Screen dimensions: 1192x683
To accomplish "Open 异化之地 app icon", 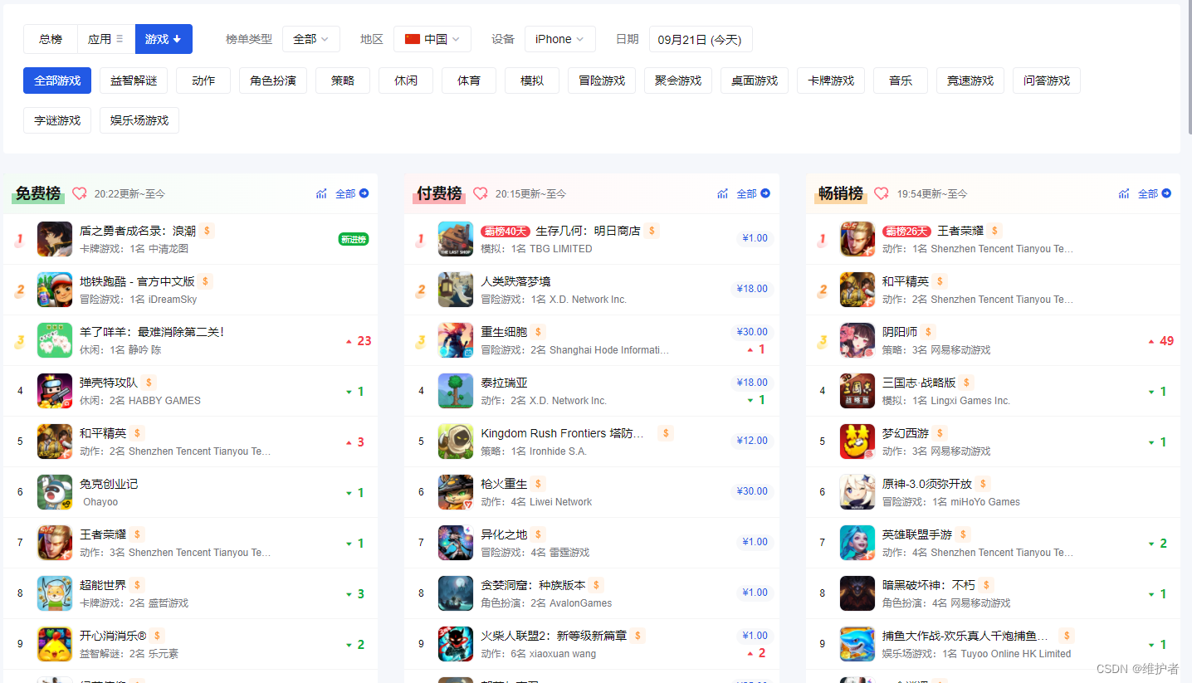I will click(456, 543).
